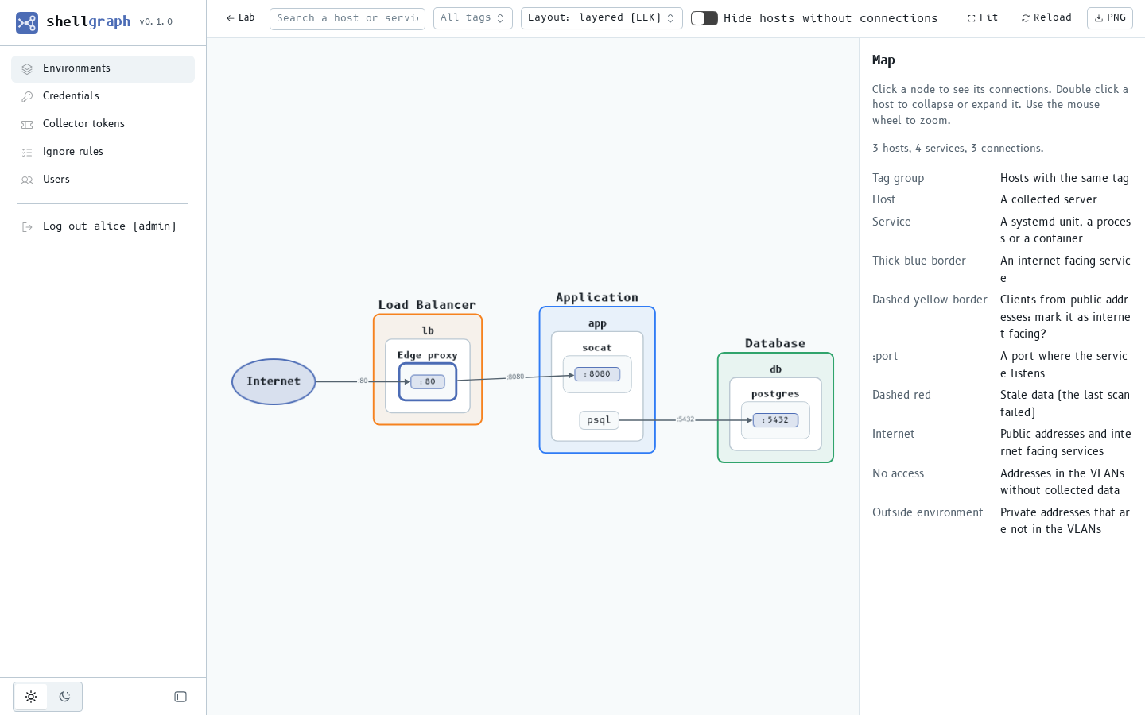
Task: Select the app host label
Action: pyautogui.click(x=597, y=323)
